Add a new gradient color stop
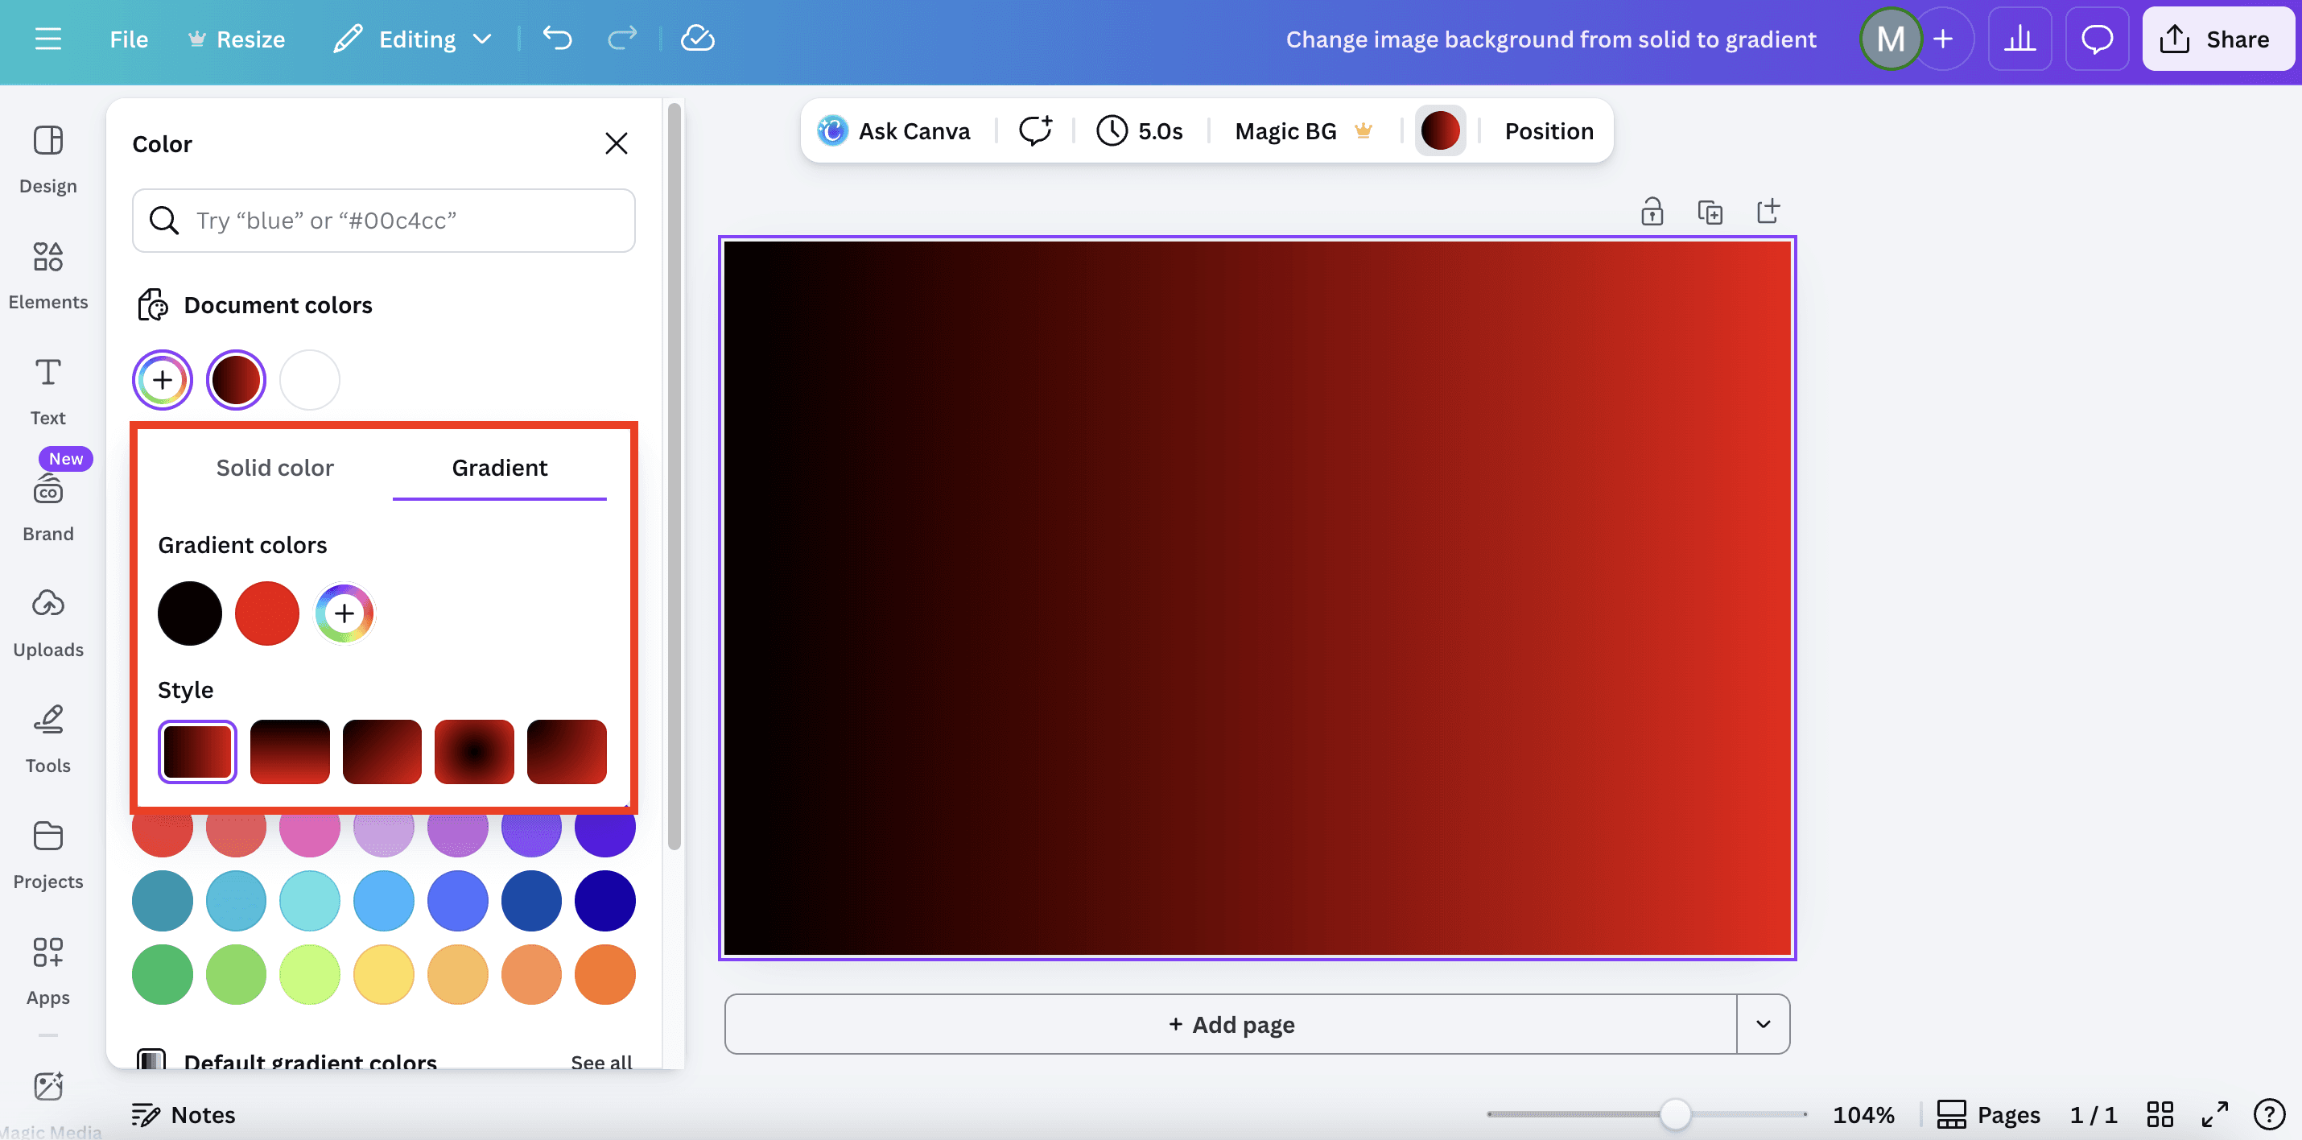The image size is (2302, 1140). [344, 613]
